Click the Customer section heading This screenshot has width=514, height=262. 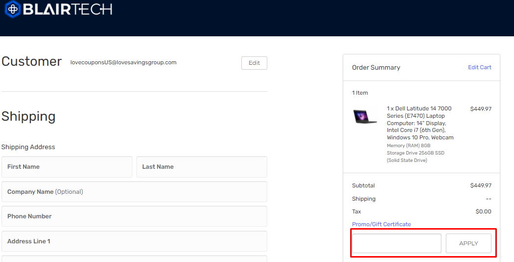pyautogui.click(x=31, y=61)
